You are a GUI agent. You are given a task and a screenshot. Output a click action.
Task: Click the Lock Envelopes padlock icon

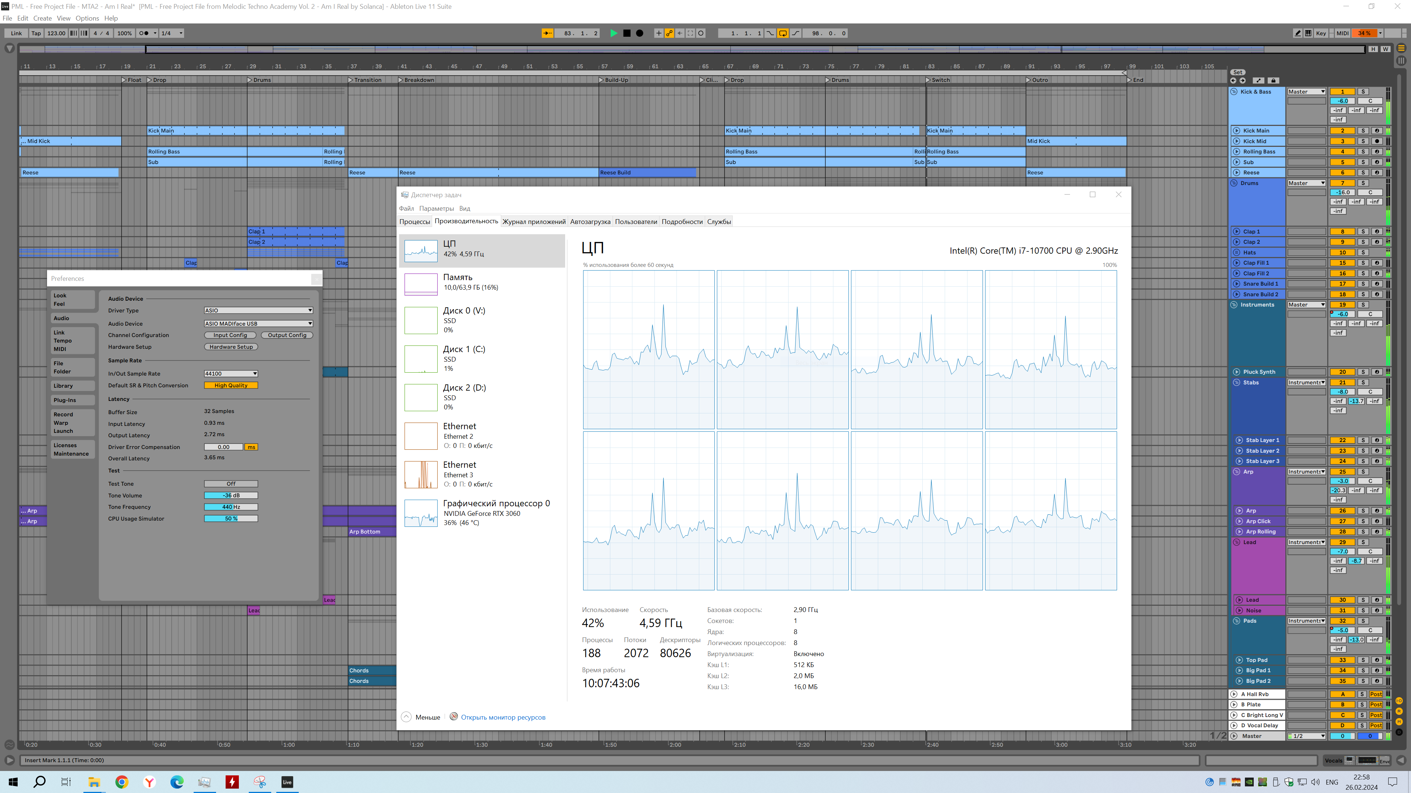(1273, 80)
